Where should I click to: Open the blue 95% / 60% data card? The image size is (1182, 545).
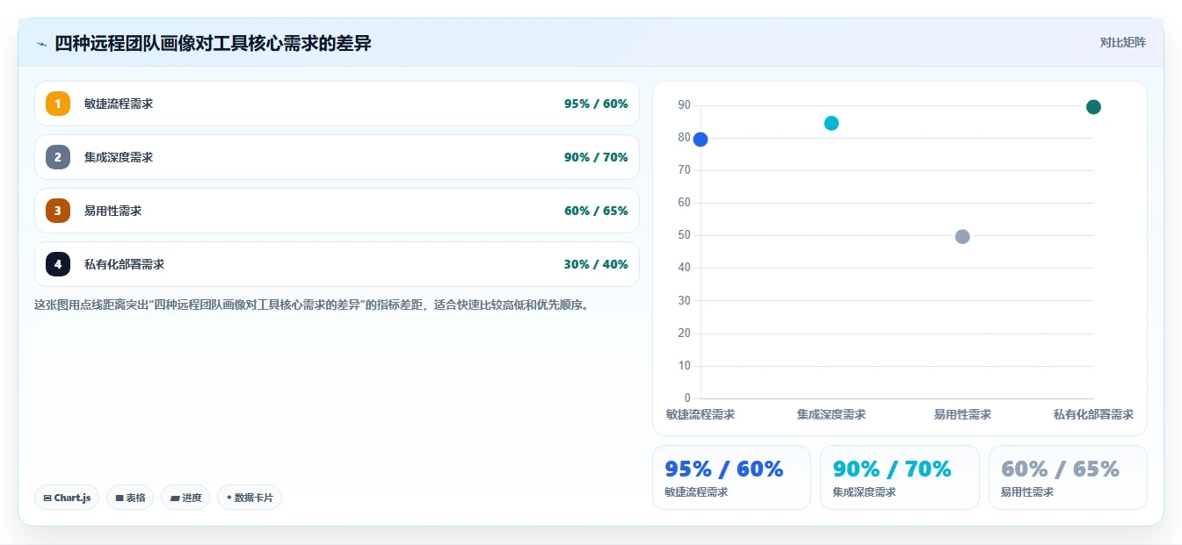pyautogui.click(x=731, y=477)
